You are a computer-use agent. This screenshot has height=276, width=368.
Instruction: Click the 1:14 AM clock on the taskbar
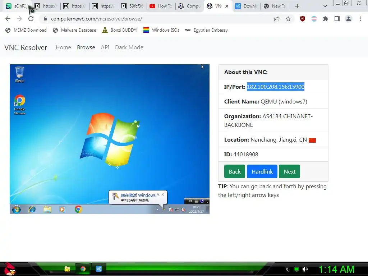pyautogui.click(x=336, y=270)
